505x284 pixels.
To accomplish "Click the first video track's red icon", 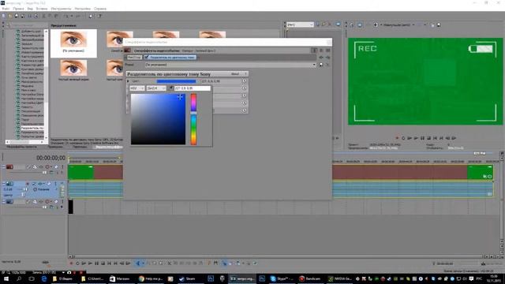I will (x=9, y=166).
